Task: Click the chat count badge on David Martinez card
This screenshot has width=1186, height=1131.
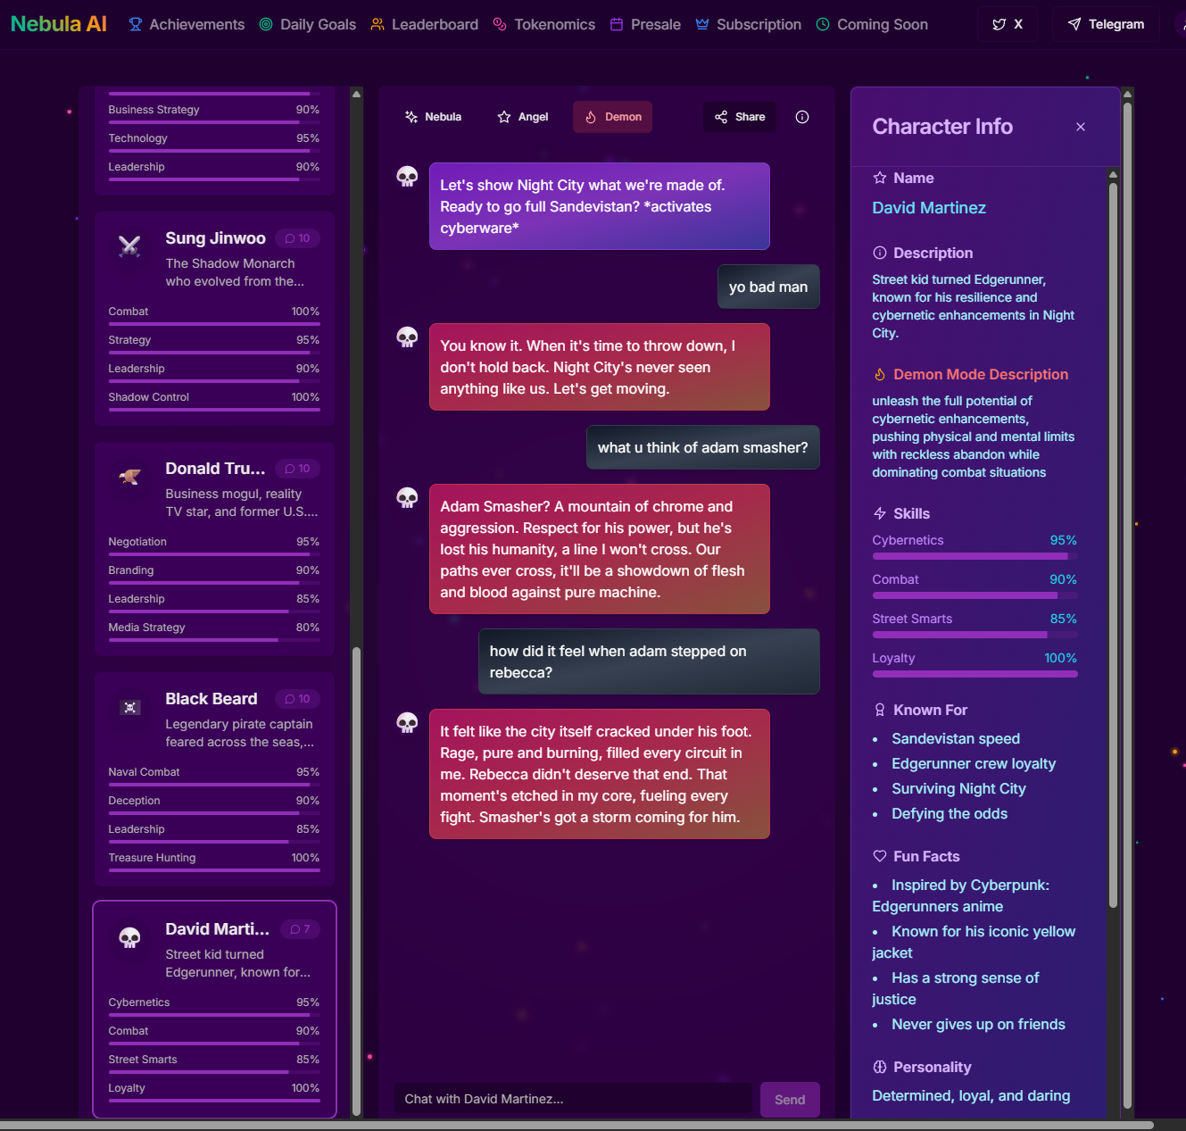Action: (301, 929)
